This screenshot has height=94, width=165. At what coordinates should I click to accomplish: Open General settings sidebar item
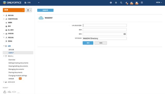(x=11, y=49)
